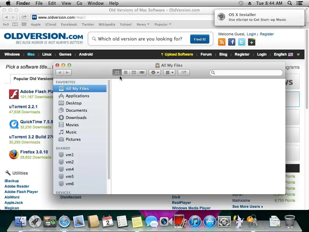Open Launchpad from the Dock
The image size is (309, 232).
pos(35,221)
